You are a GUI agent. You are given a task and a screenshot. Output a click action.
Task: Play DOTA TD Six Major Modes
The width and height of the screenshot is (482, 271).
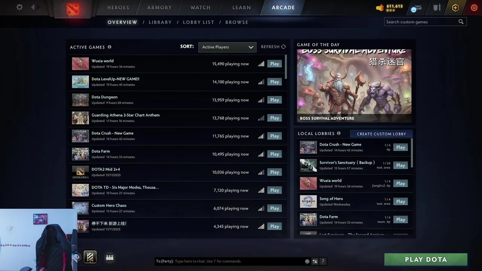pyautogui.click(x=275, y=190)
